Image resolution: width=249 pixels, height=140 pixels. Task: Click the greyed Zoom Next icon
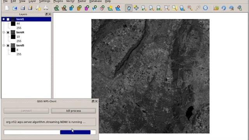pos(198,8)
